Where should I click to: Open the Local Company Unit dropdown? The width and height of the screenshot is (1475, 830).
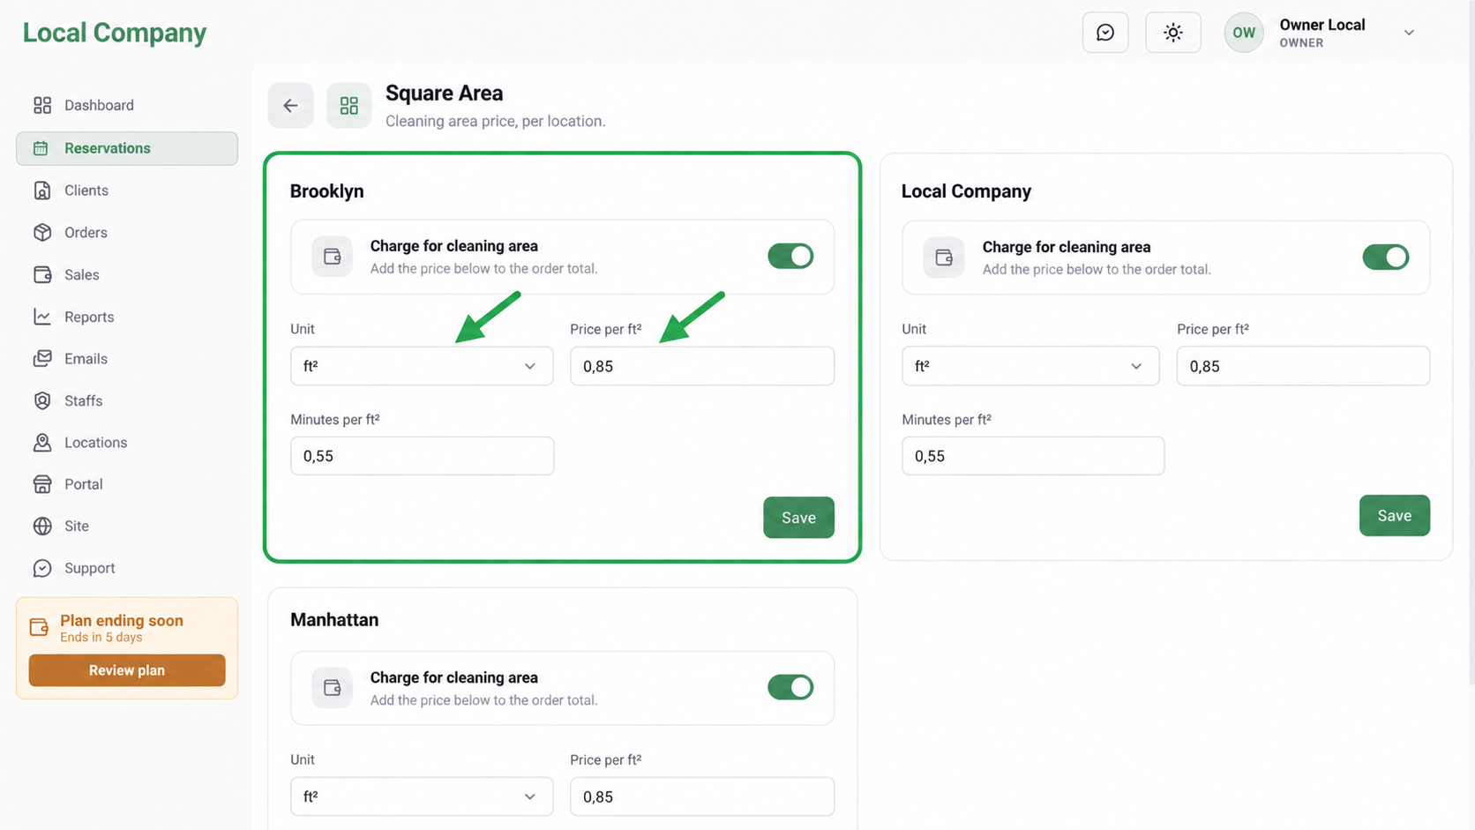[1030, 366]
